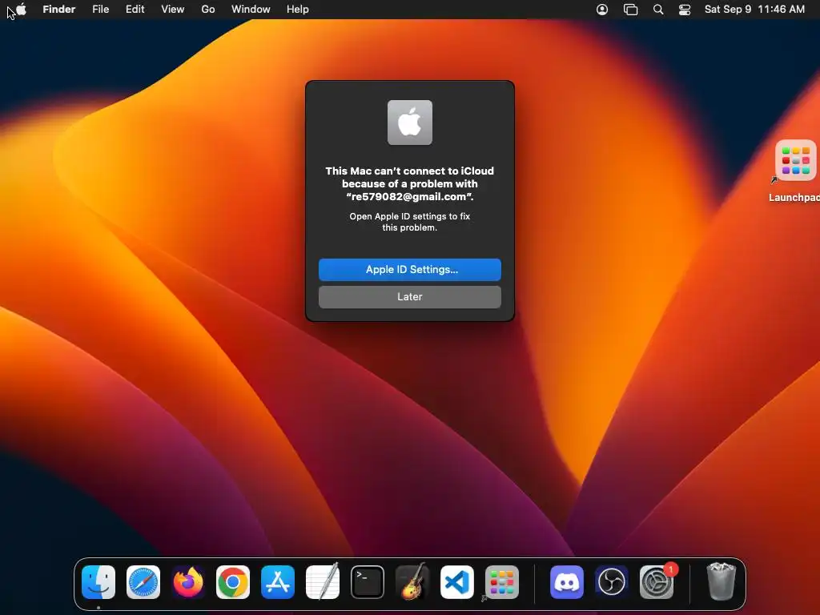Open the Help menu

point(298,9)
